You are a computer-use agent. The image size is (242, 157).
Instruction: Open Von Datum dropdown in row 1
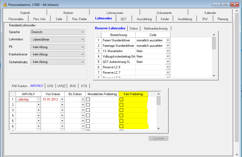pos(62,99)
